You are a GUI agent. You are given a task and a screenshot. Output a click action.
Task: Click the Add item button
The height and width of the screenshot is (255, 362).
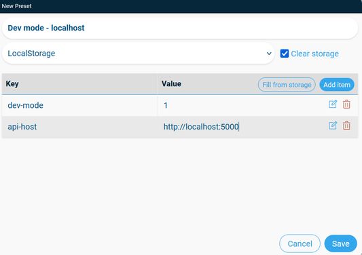click(337, 85)
